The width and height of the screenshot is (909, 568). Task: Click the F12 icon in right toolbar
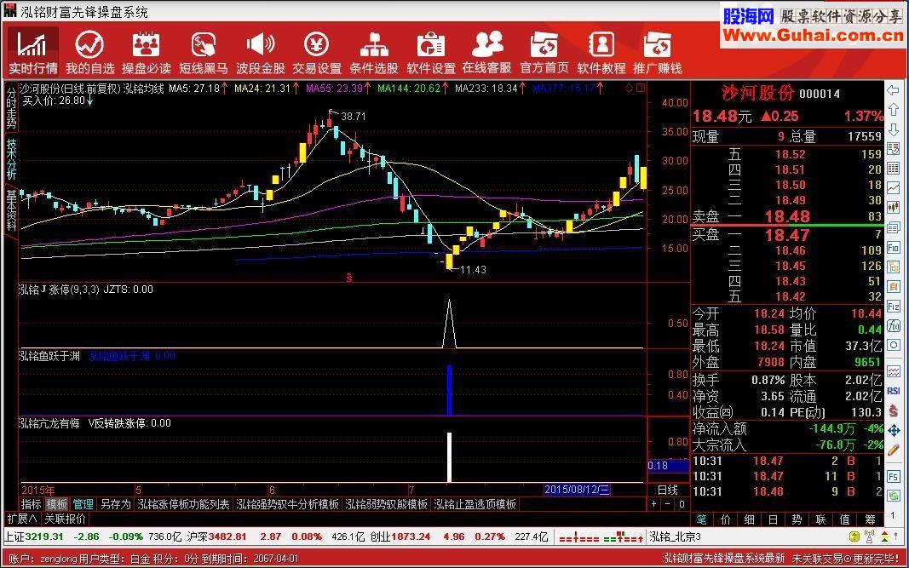(x=893, y=306)
